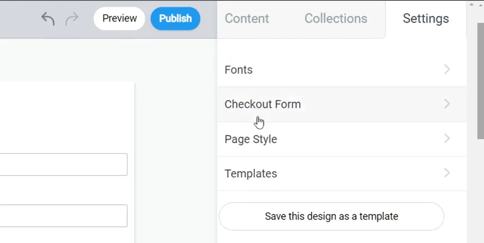Screen dimensions: 484x243
Task: Click the lower form input field on canvas
Action: pos(64,216)
